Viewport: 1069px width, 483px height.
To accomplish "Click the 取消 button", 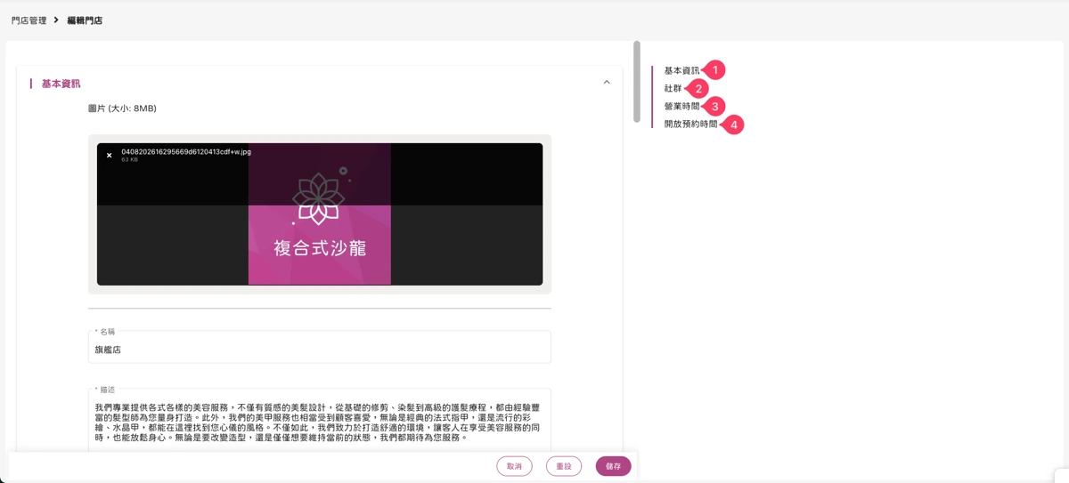I will (x=514, y=466).
